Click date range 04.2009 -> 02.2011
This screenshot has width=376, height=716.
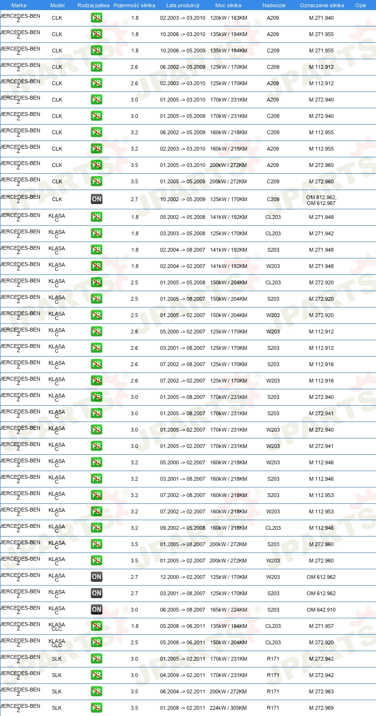click(183, 675)
